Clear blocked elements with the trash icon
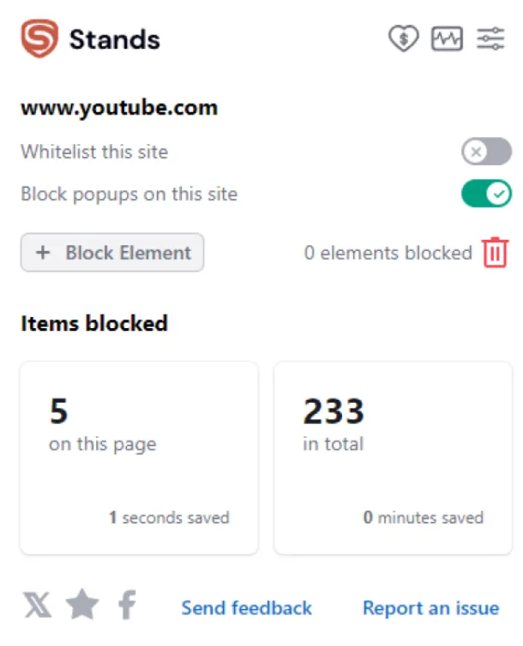This screenshot has height=646, width=523. [x=495, y=253]
